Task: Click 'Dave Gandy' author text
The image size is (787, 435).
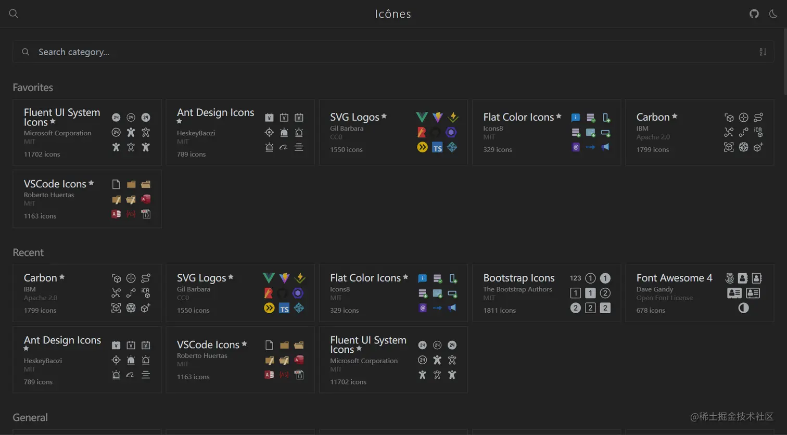Action: tap(655, 289)
